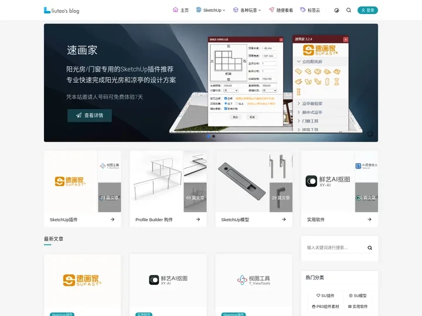Toggle the dark mode theme icon
The width and height of the screenshot is (422, 316).
(336, 11)
